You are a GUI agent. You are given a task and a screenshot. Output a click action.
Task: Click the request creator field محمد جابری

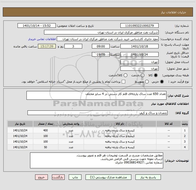(x=108, y=39)
